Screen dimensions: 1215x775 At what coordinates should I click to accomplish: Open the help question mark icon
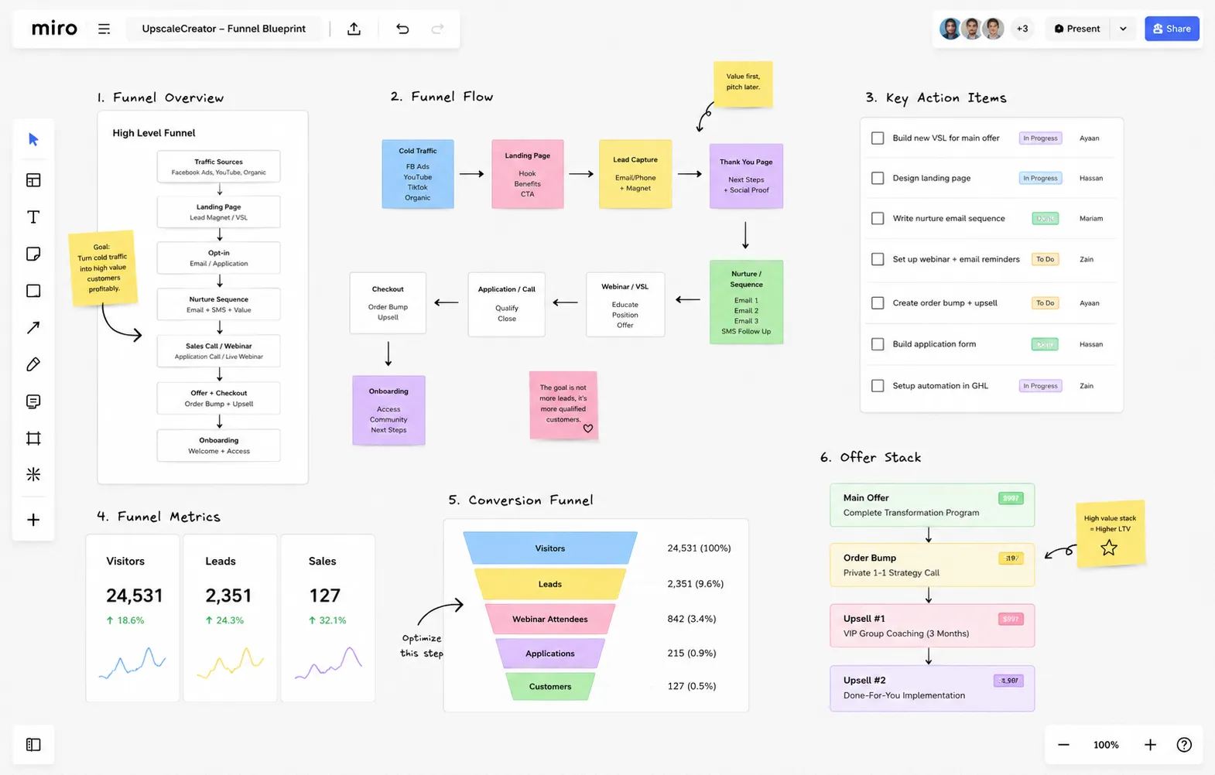pyautogui.click(x=1184, y=745)
